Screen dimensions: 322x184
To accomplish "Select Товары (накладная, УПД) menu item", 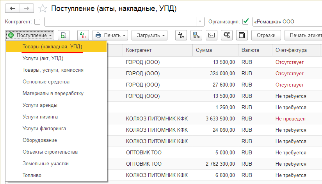I will pyautogui.click(x=52, y=47).
